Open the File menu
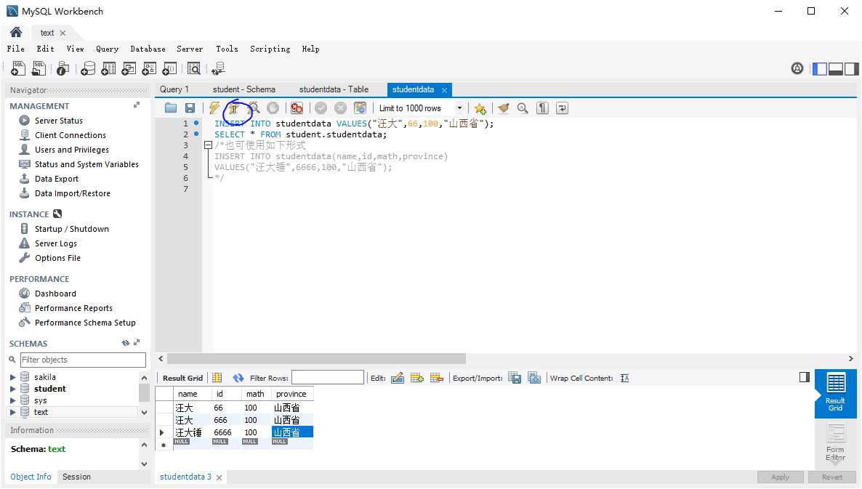The image size is (862, 489). (15, 49)
